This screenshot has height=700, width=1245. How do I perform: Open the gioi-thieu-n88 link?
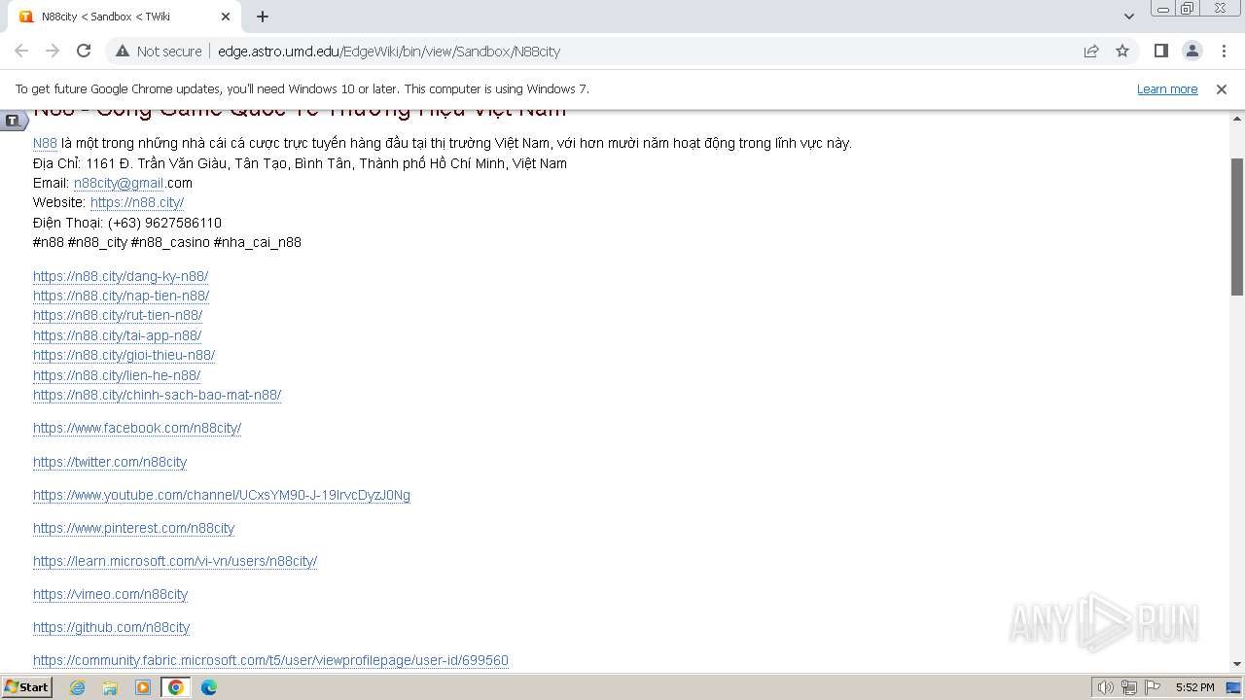[x=124, y=355]
